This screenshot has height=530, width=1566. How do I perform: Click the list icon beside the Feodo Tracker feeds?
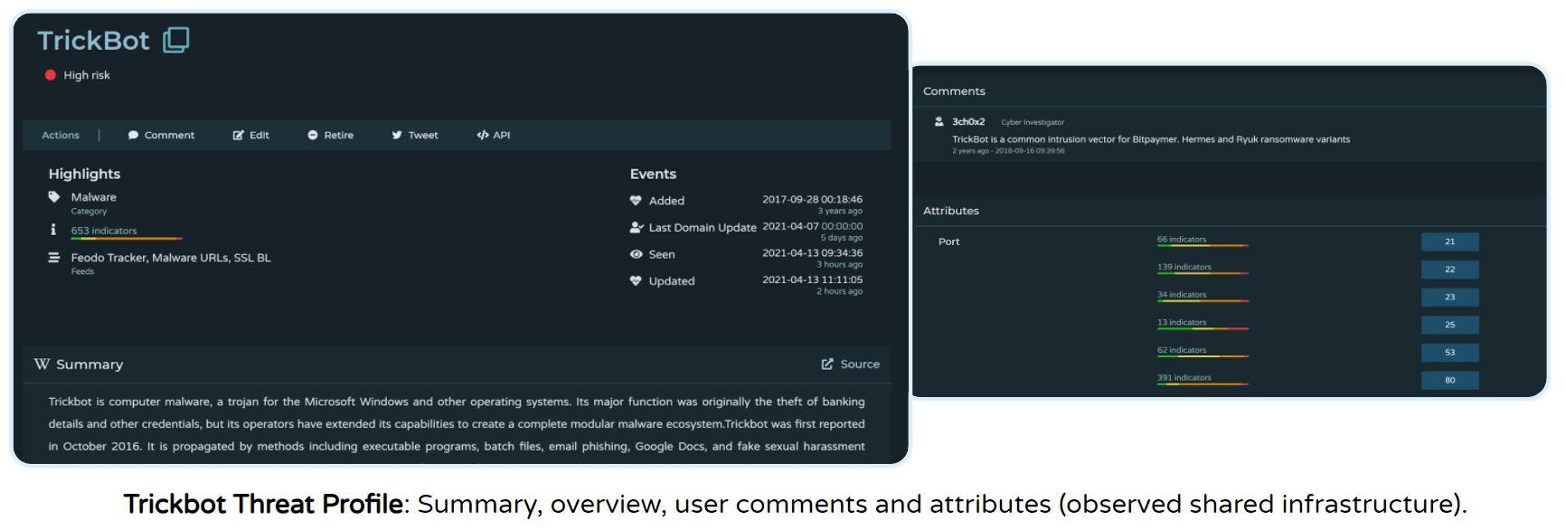pos(54,258)
